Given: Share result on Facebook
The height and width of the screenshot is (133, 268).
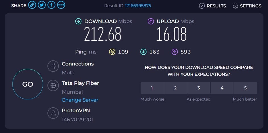Looking at the screenshot, I should coord(51,5).
